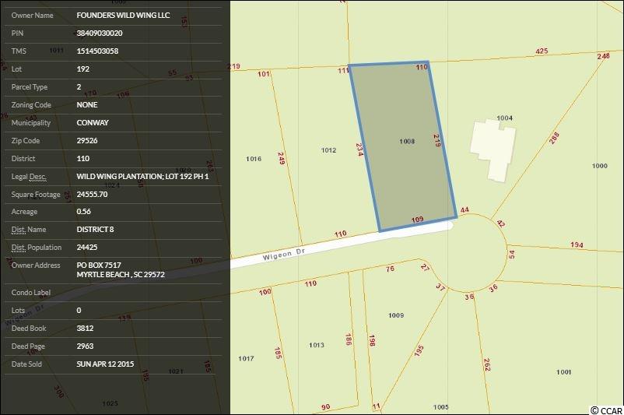
Task: Click the 288 boundary dimension label
Action: point(554,138)
